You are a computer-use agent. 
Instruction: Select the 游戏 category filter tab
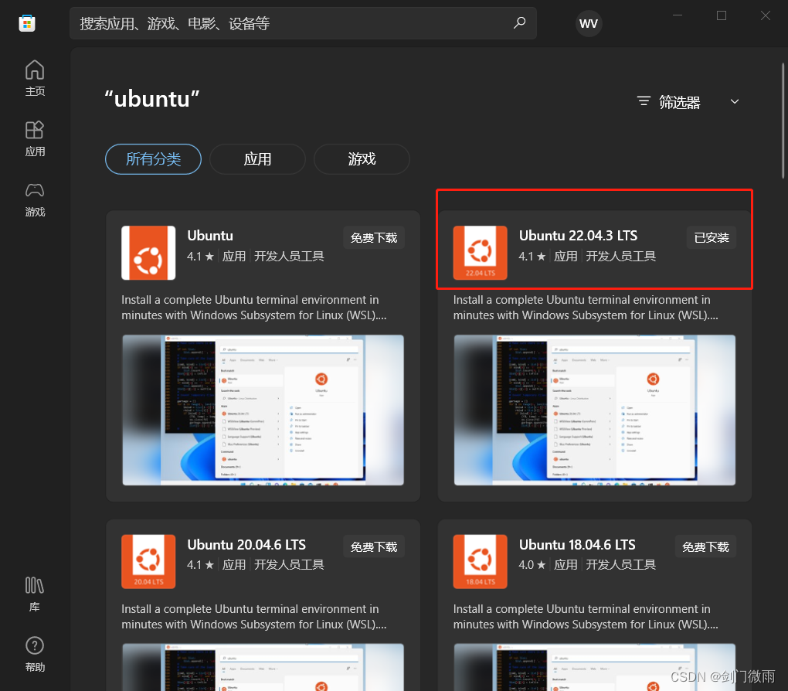pyautogui.click(x=362, y=159)
